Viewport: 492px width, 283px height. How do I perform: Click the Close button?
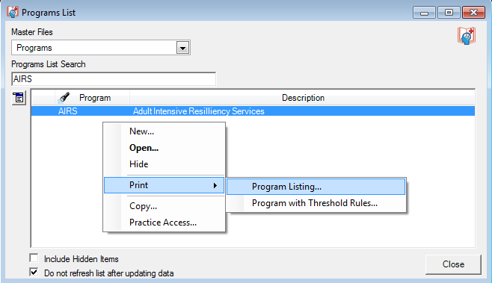[x=453, y=264]
